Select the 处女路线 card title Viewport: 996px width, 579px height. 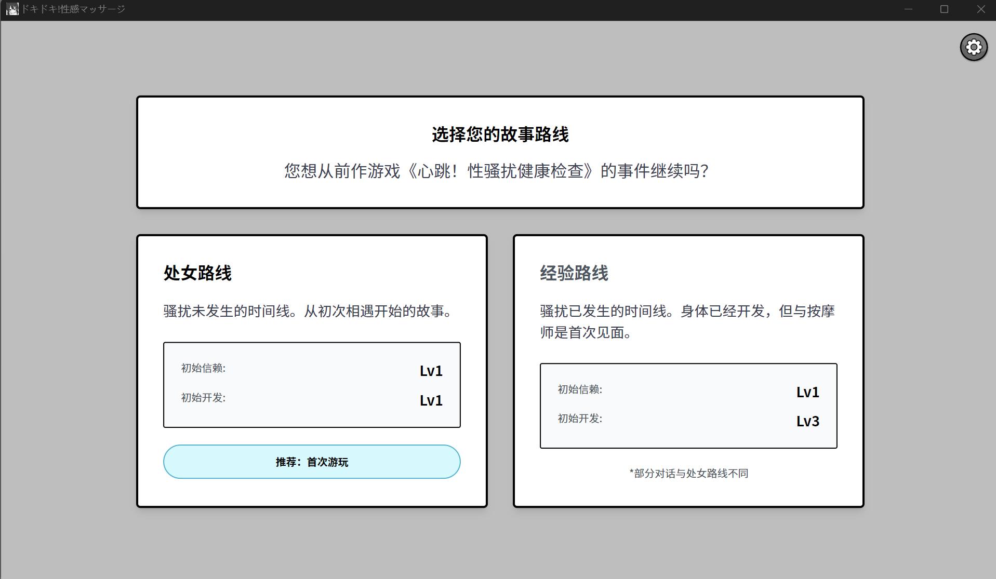197,273
